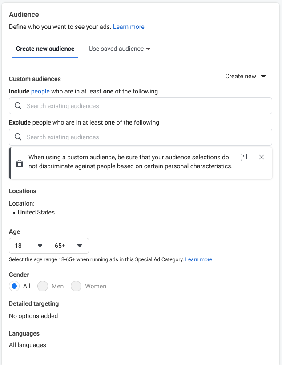Select the Men gender radio button

pos(43,286)
